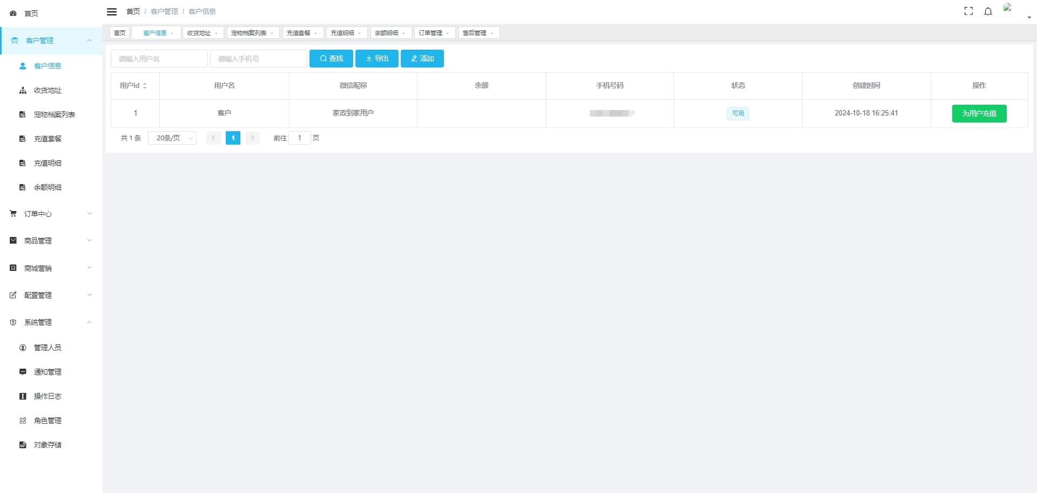This screenshot has width=1037, height=496.
Task: Open the user avatar in header
Action: (x=1008, y=8)
